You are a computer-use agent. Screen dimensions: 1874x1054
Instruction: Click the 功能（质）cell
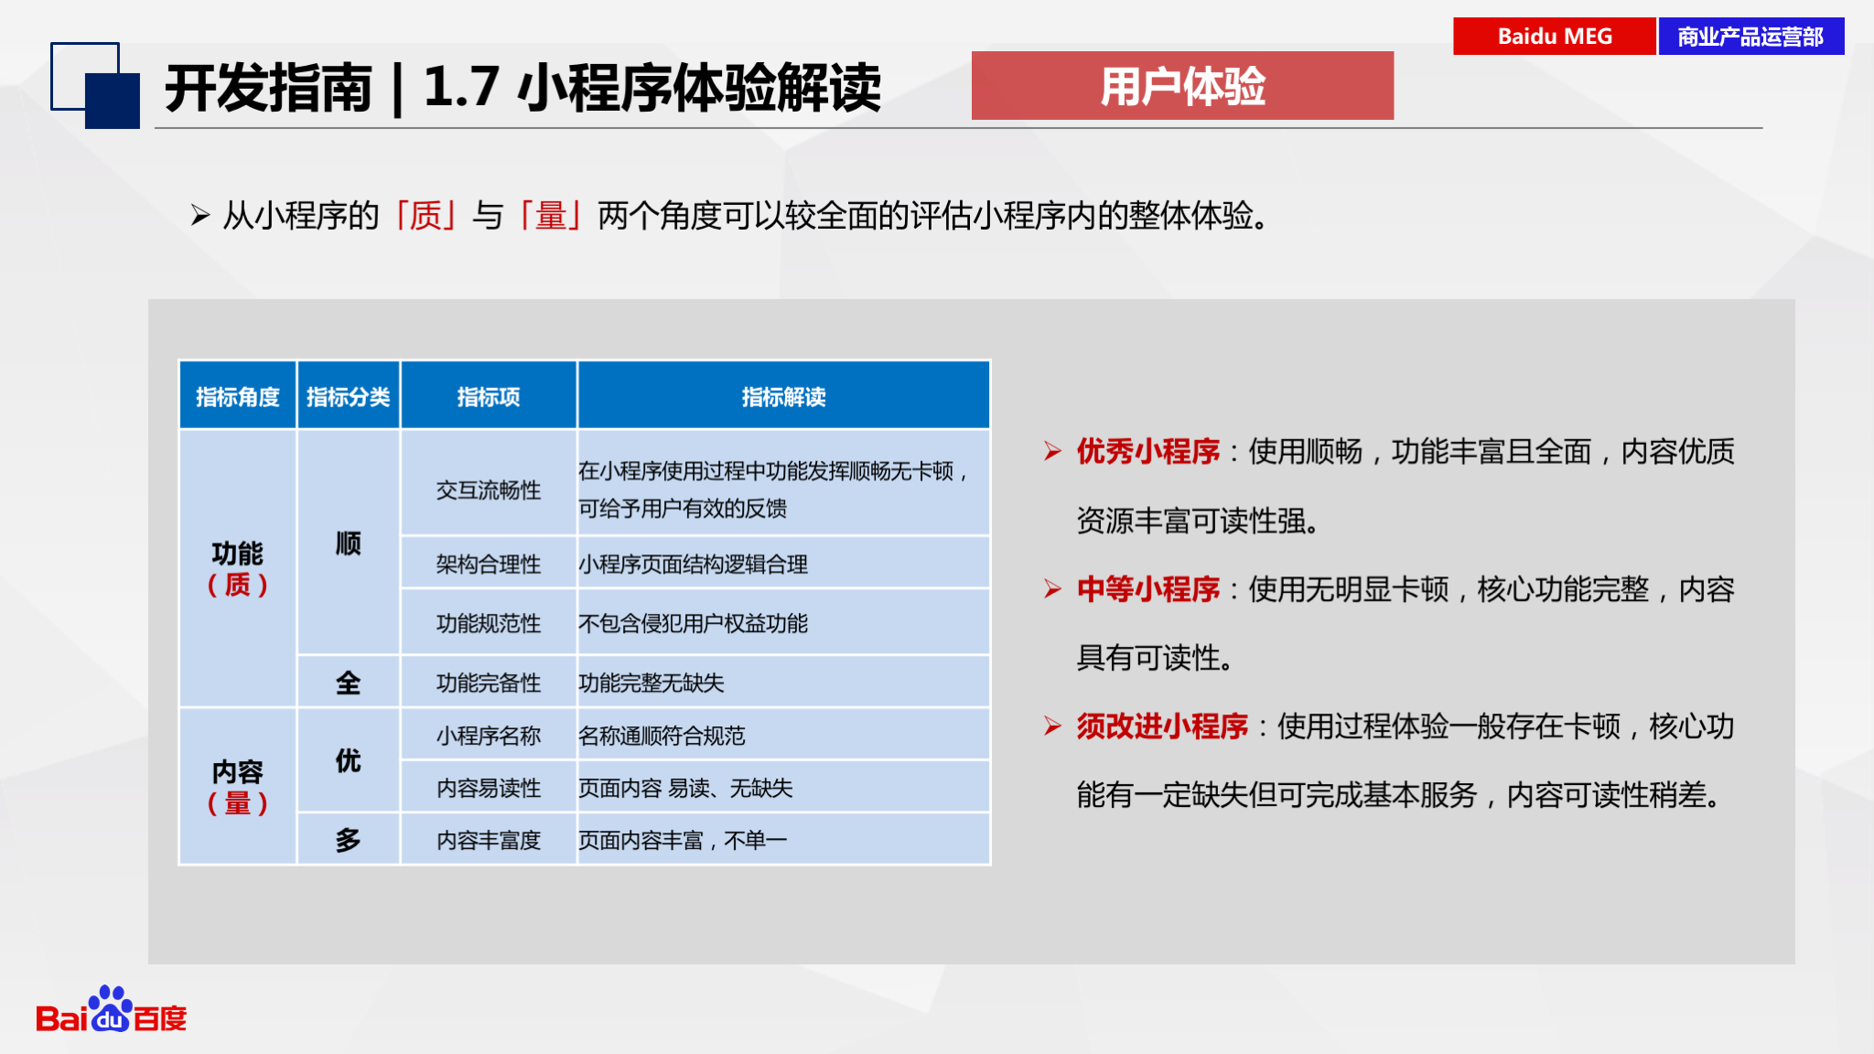tap(238, 568)
